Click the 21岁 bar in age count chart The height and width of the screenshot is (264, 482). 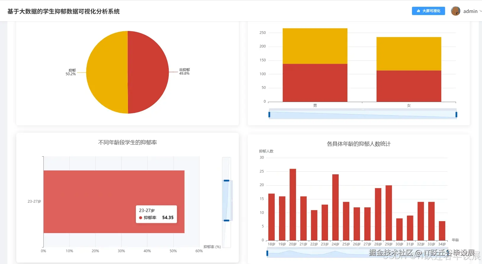click(x=304, y=218)
